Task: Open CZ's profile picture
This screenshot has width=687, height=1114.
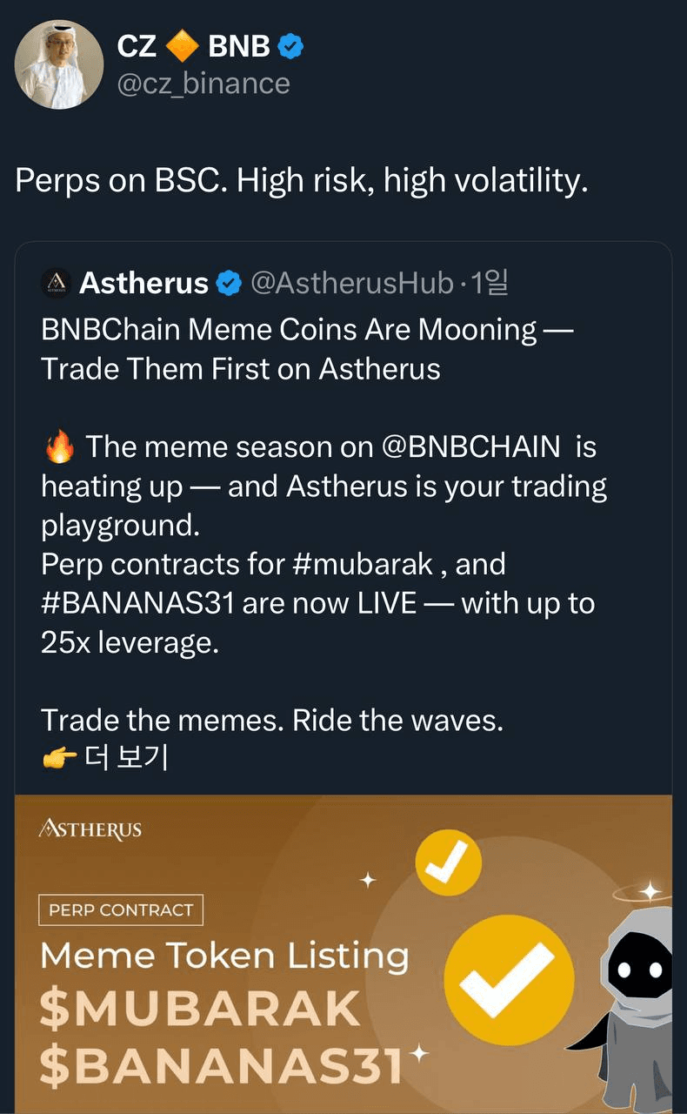Action: 59,64
